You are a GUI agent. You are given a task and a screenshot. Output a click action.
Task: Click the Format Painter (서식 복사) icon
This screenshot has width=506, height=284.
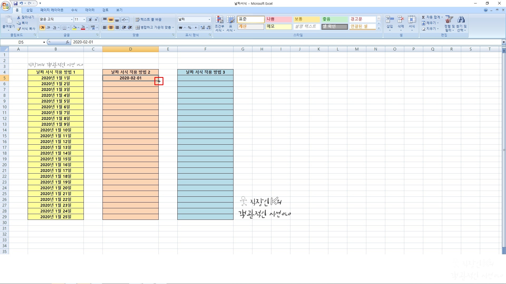click(19, 29)
